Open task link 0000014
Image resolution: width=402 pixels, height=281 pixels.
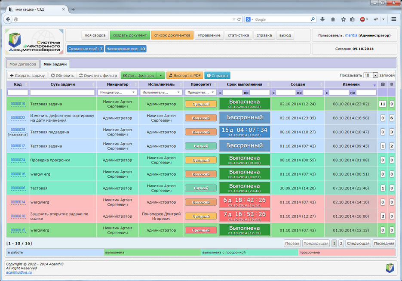point(18,202)
